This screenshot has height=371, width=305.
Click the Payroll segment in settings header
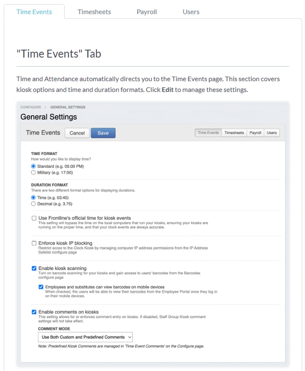(x=255, y=133)
